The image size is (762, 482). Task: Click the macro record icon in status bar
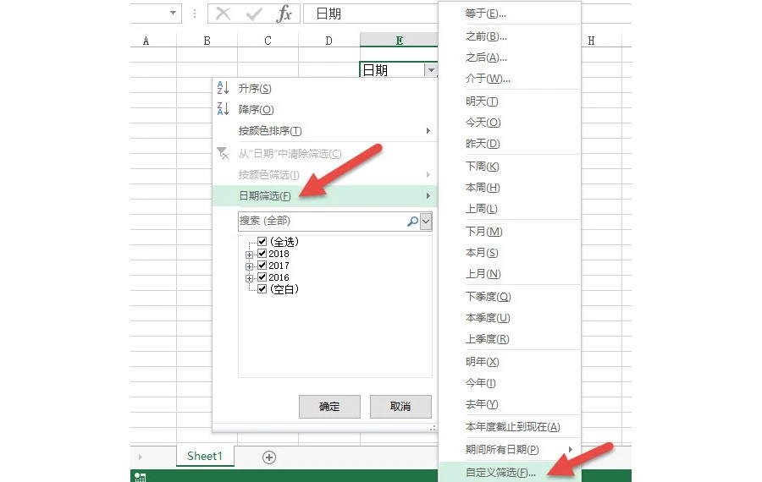(x=140, y=477)
